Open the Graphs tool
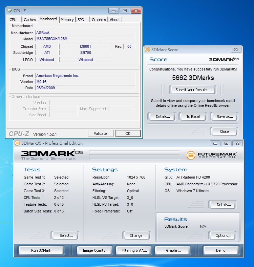This screenshot has height=267, width=254. click(x=173, y=250)
